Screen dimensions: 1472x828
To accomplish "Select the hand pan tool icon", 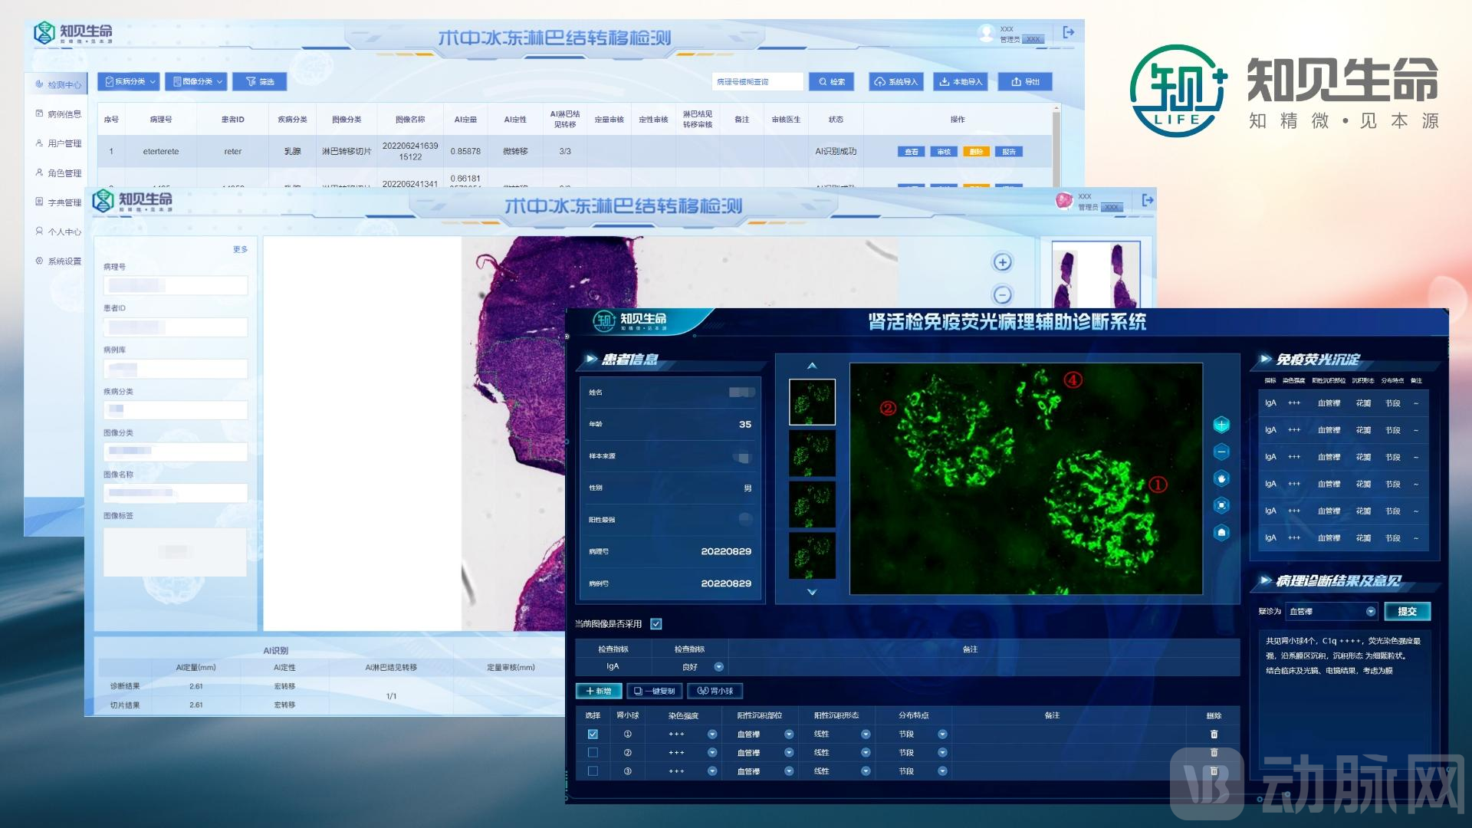I will tap(1221, 478).
